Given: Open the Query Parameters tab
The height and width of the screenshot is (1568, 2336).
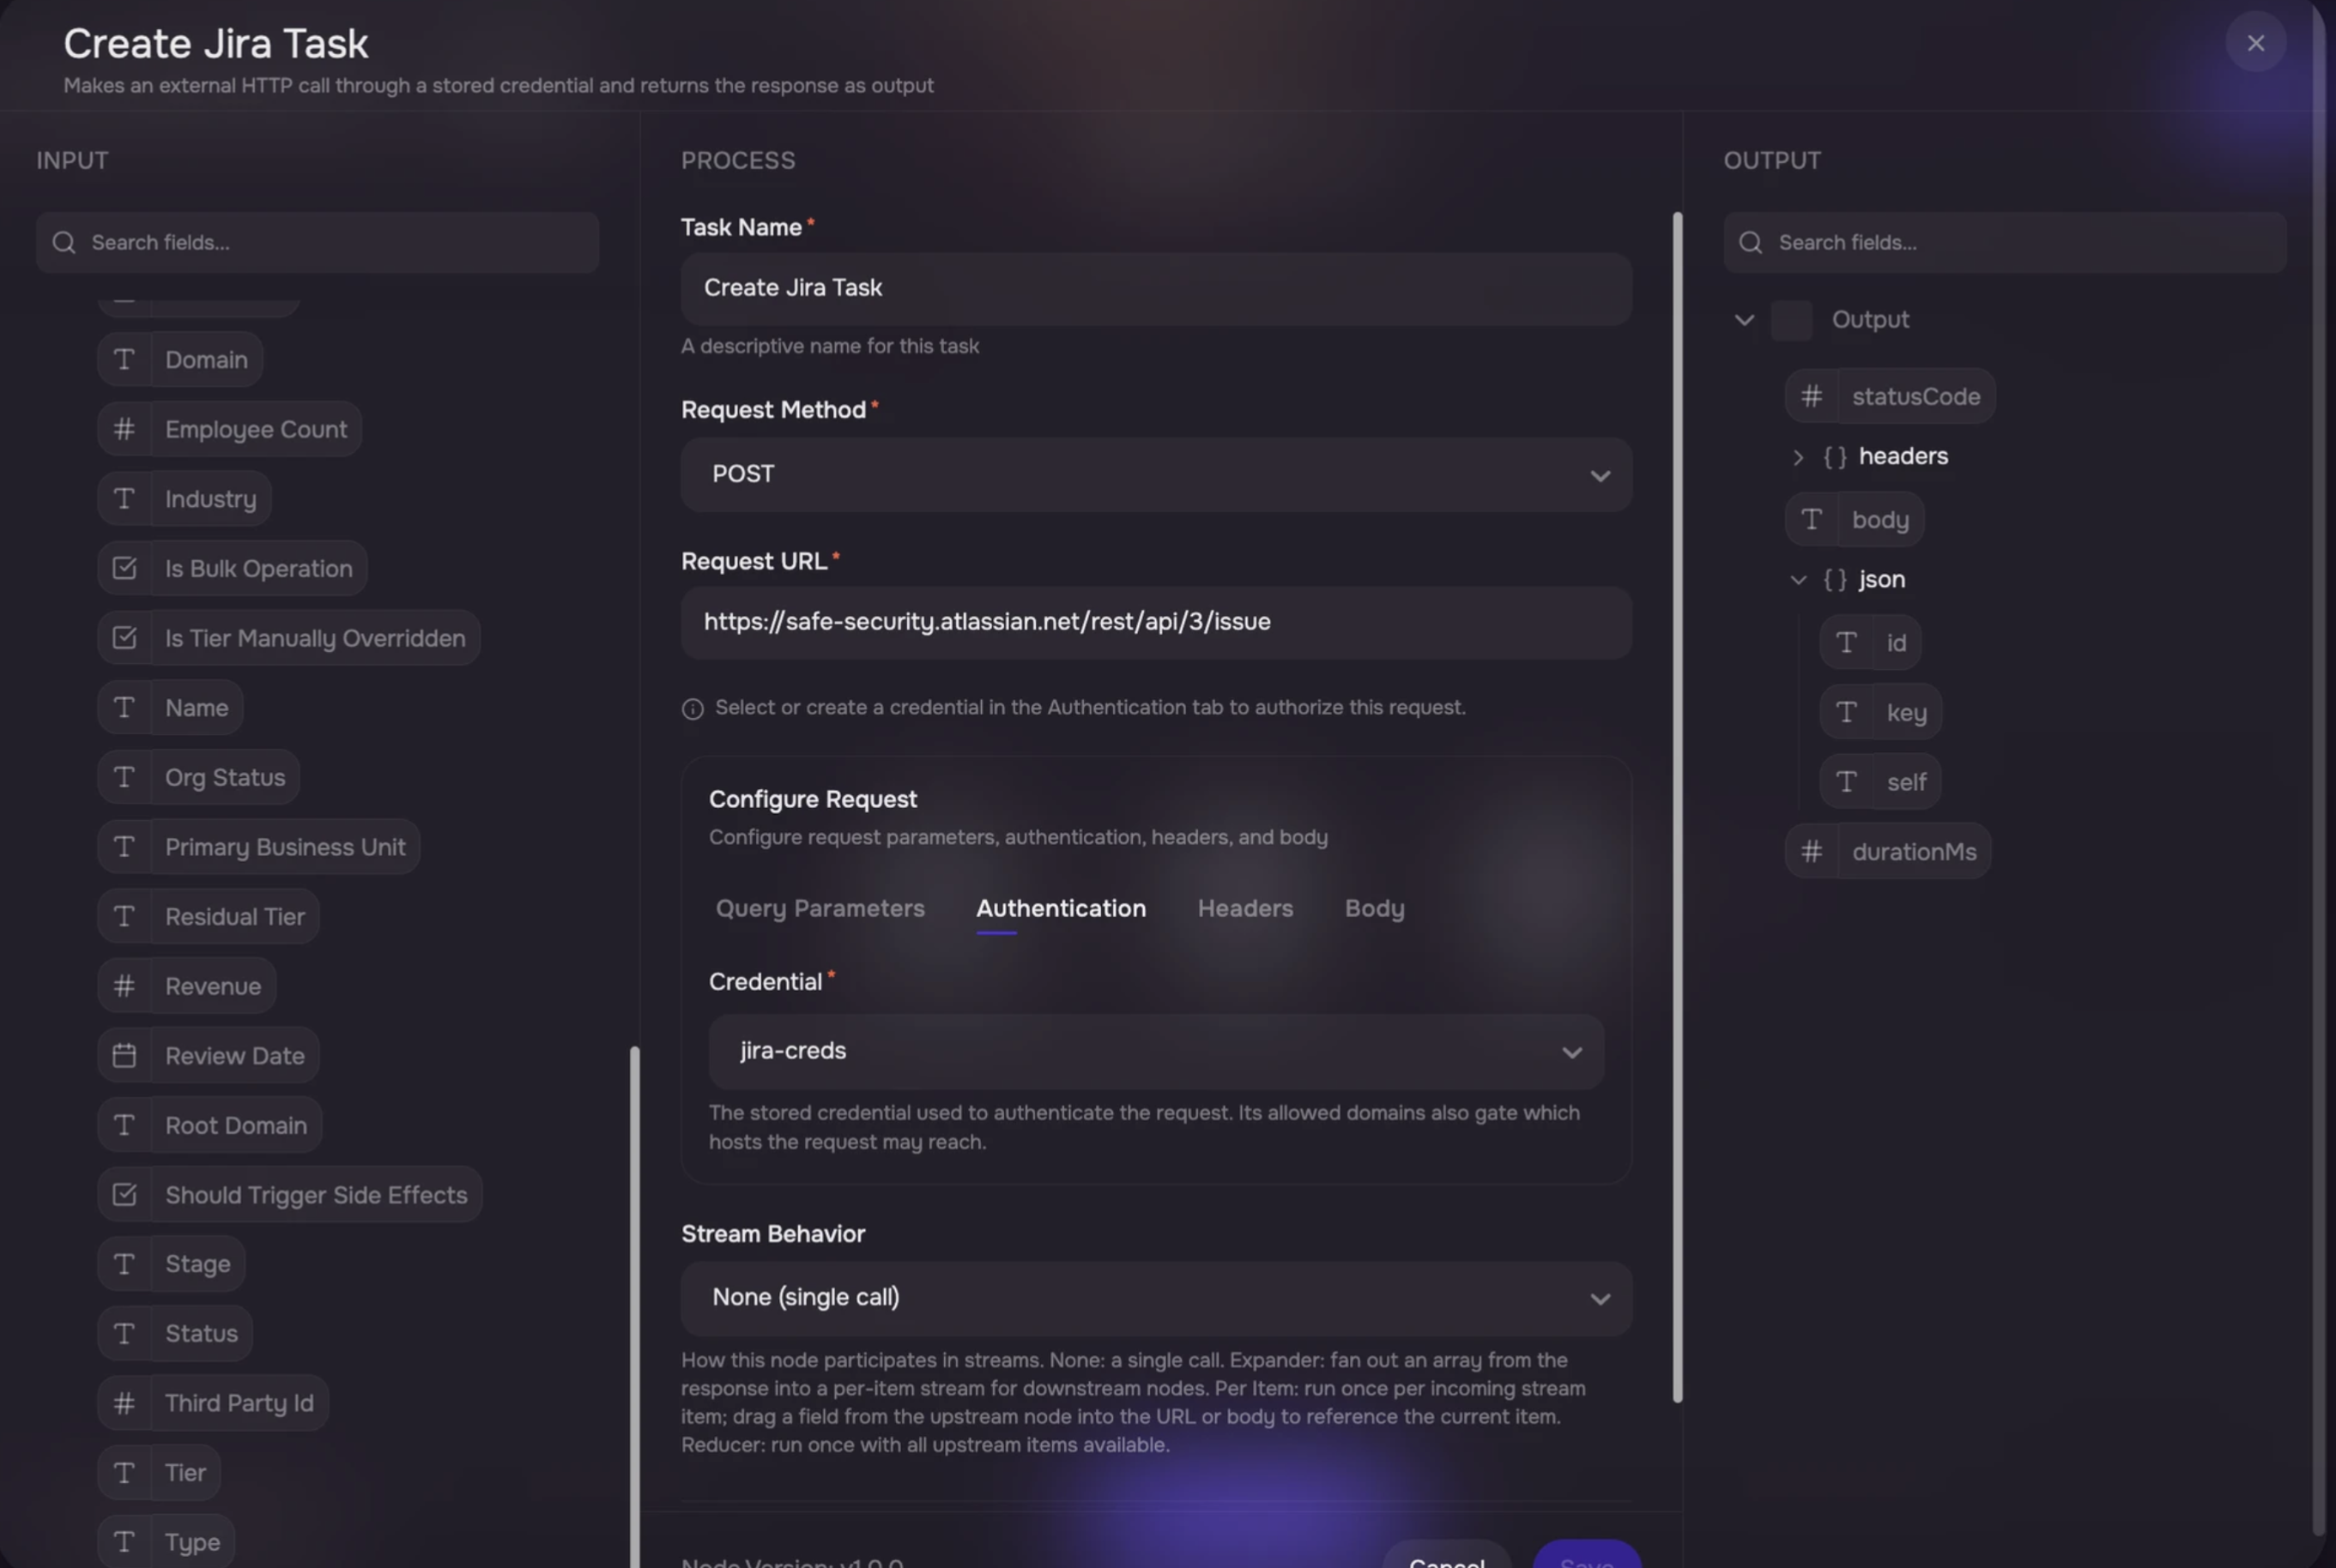Looking at the screenshot, I should pos(820,908).
